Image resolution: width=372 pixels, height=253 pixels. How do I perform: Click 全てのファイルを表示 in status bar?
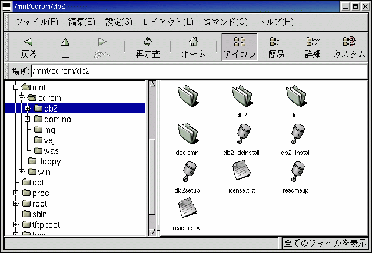(325, 243)
